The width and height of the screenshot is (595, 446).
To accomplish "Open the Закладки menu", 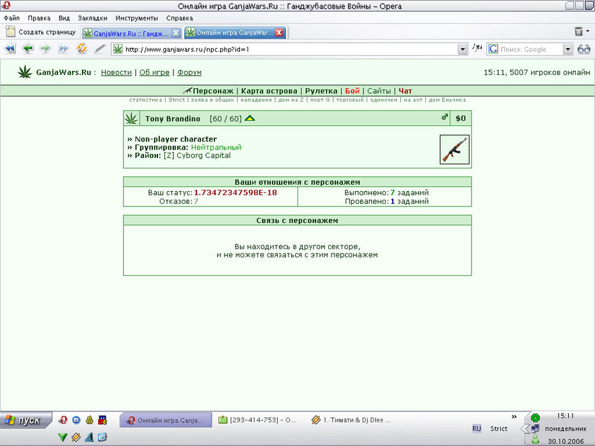I will coord(93,18).
